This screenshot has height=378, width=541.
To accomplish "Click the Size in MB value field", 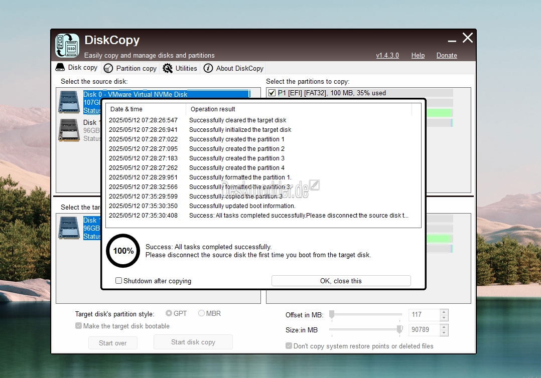I will (424, 330).
